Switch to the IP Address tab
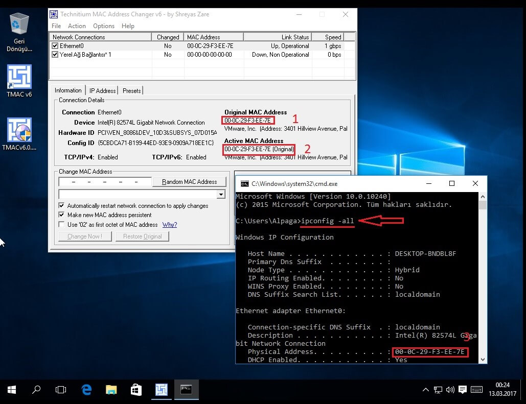 tap(103, 91)
